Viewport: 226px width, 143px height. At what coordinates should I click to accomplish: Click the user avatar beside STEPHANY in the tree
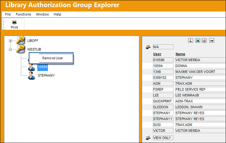point(31,76)
